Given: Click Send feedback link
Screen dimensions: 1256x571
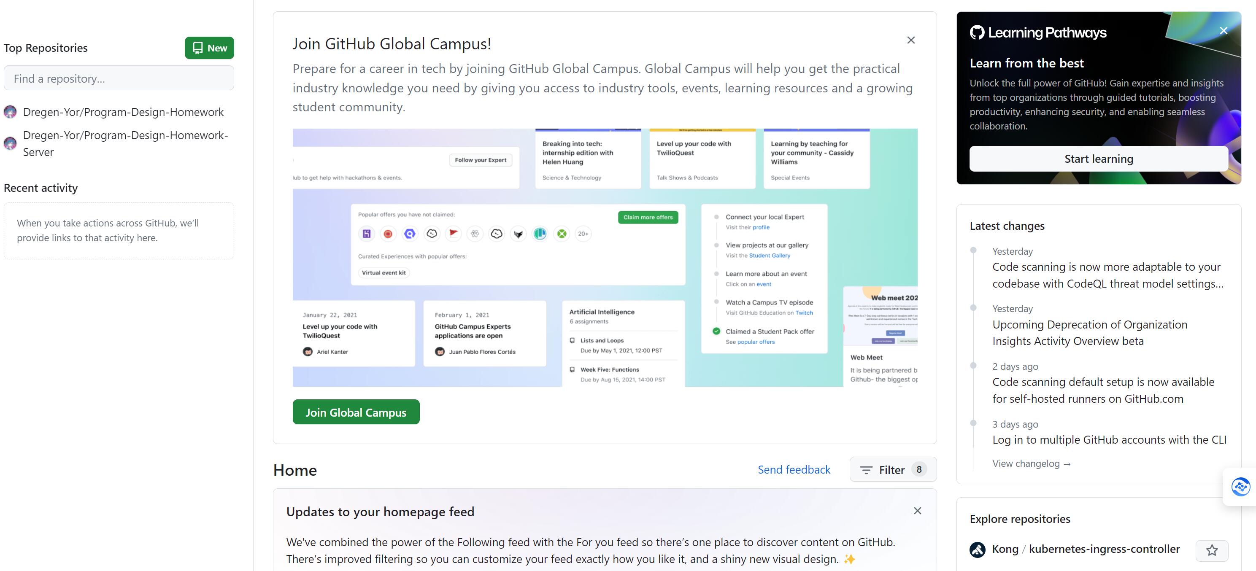Looking at the screenshot, I should [793, 470].
